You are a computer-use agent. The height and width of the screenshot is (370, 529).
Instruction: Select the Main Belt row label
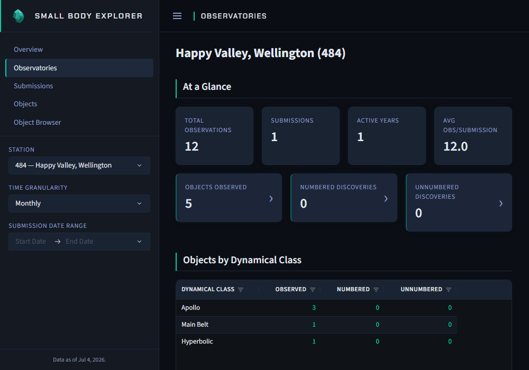(195, 325)
